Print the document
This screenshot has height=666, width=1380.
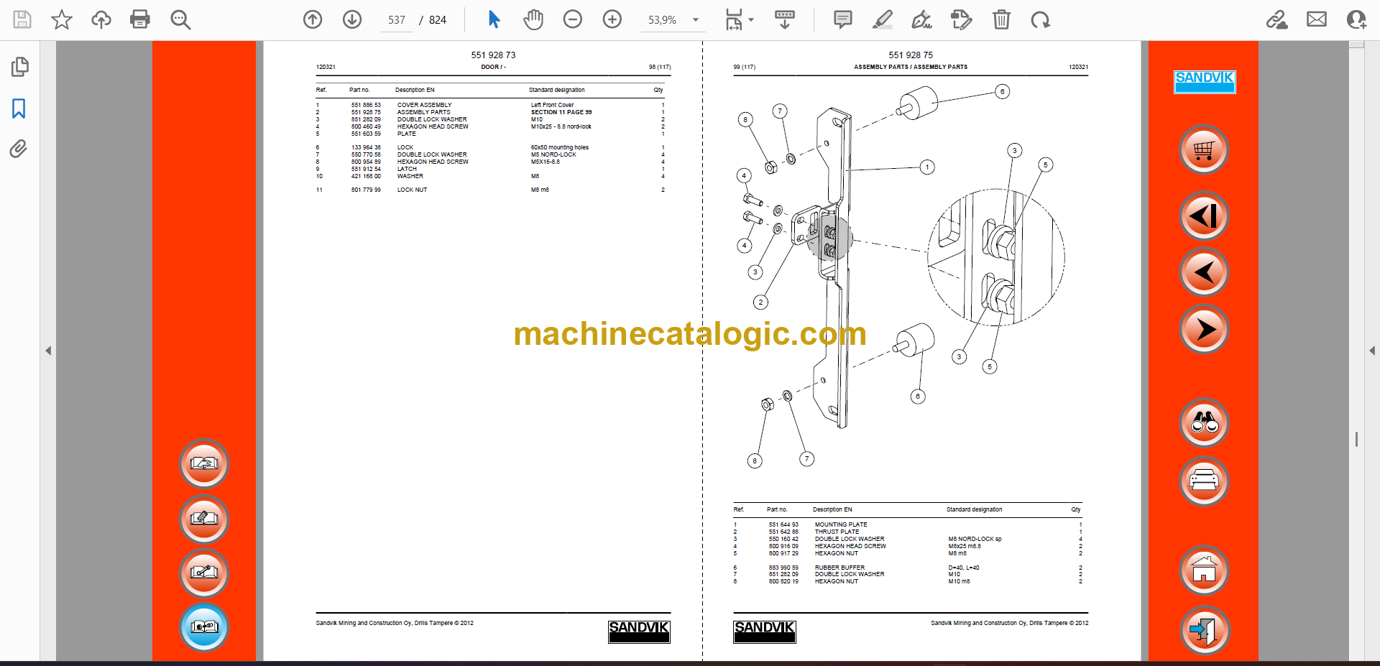click(x=140, y=19)
